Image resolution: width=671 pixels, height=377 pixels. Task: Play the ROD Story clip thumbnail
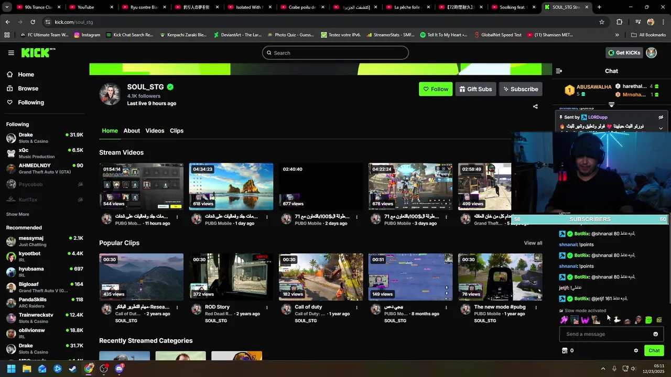[231, 277]
